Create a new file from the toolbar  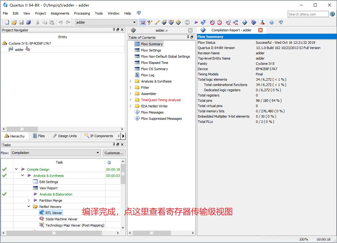[7, 22]
